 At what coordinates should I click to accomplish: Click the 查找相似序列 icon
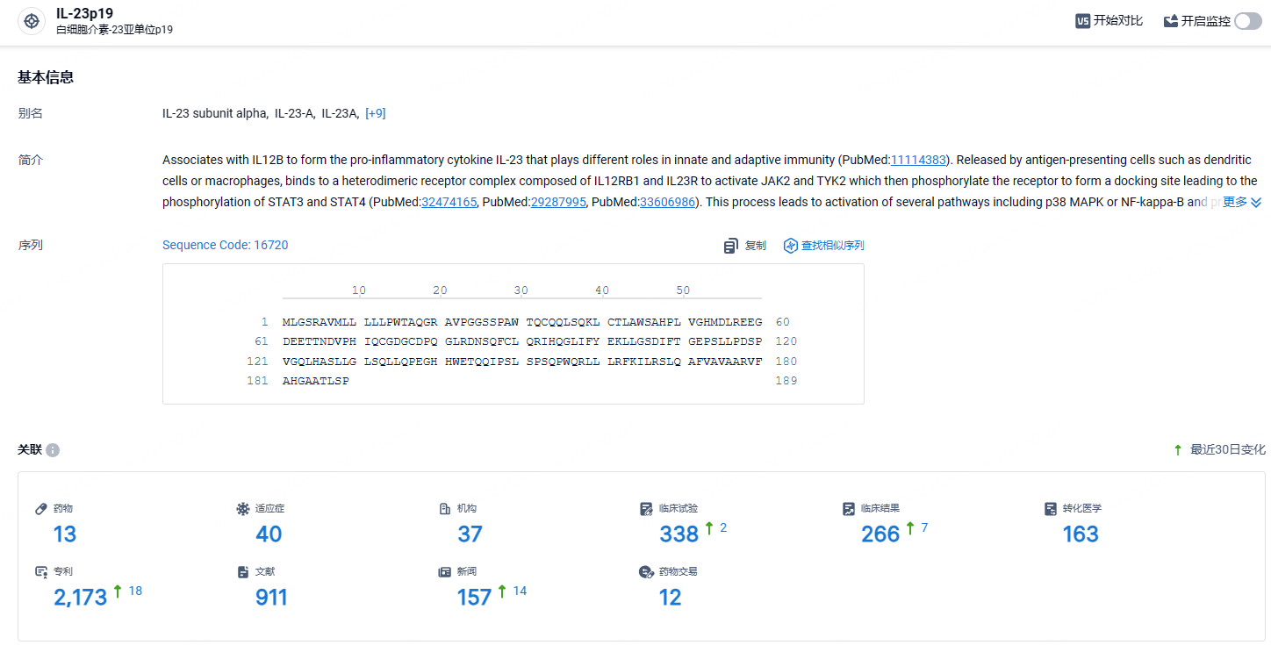(790, 246)
